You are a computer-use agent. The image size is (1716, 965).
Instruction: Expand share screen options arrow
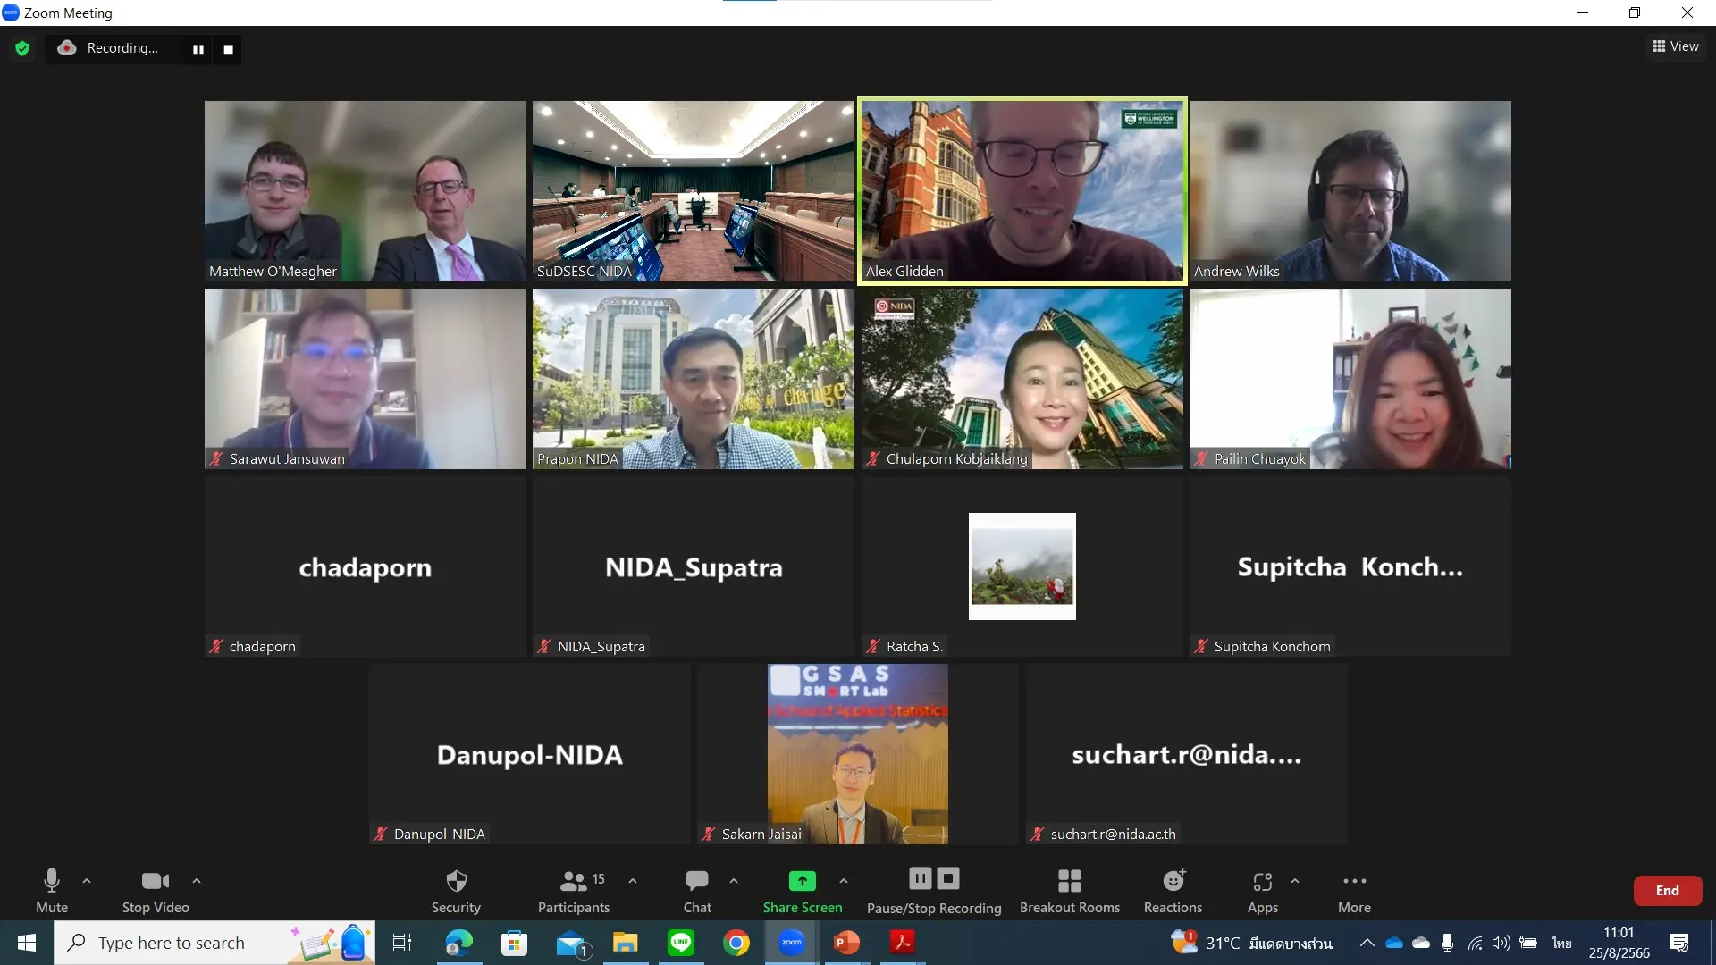pyautogui.click(x=844, y=881)
